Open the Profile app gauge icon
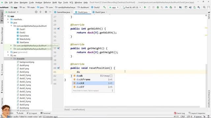Viewport: 211px width, 118px height. (x=166, y=7)
